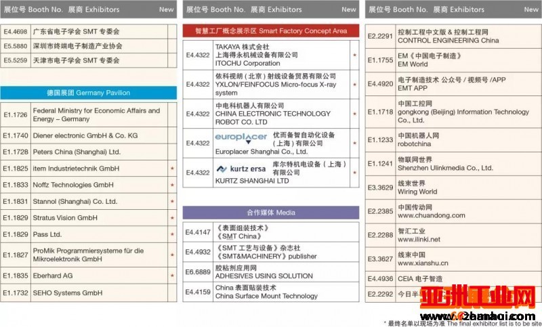The width and height of the screenshot is (542, 327).
Task: Click the New star in the Europlacer Shanghai row
Action: coord(354,143)
